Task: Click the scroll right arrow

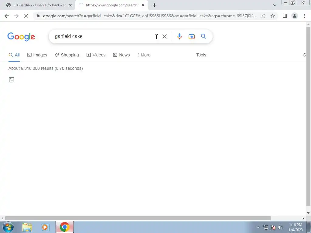Action: [303, 218]
